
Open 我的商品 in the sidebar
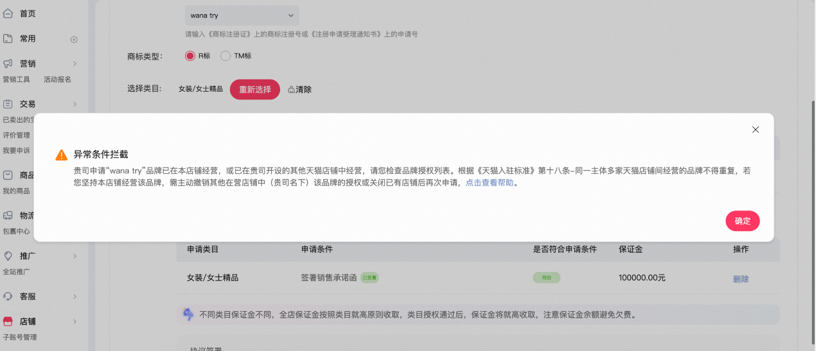click(17, 191)
